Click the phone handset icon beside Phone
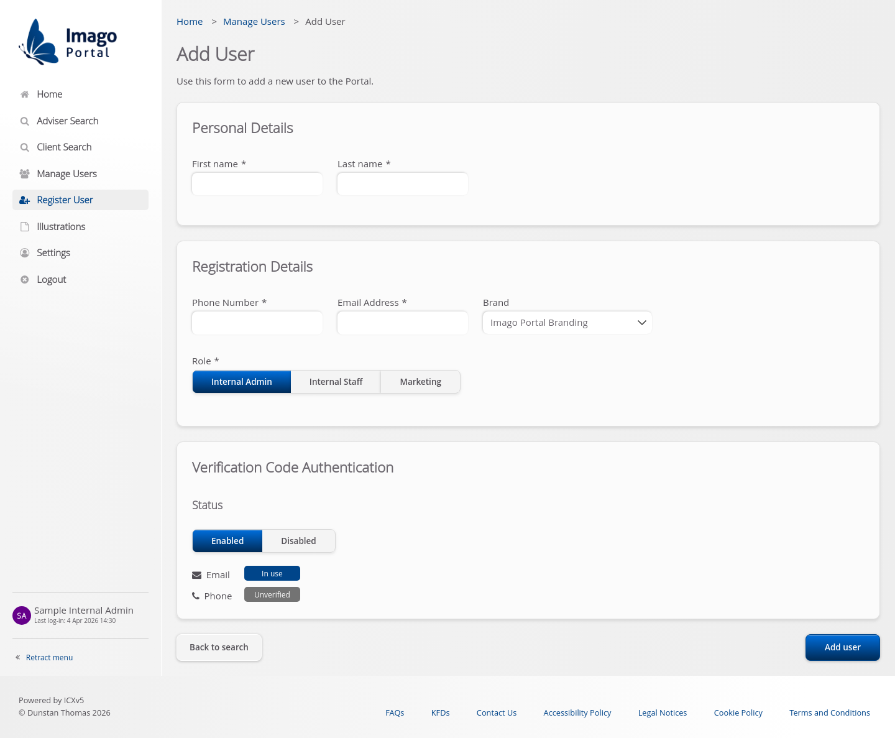895x738 pixels. [196, 596]
